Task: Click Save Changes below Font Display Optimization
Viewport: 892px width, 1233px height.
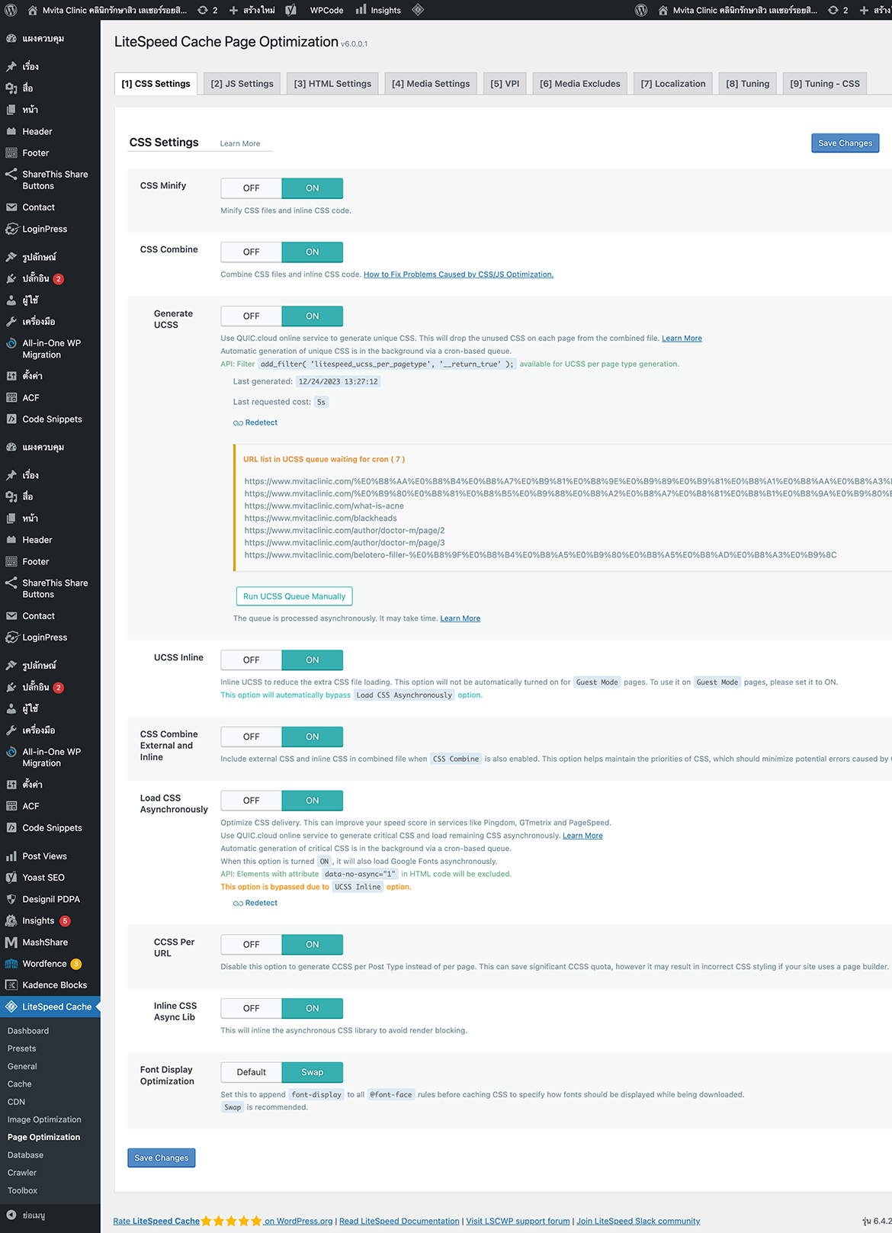Action: coord(162,1158)
